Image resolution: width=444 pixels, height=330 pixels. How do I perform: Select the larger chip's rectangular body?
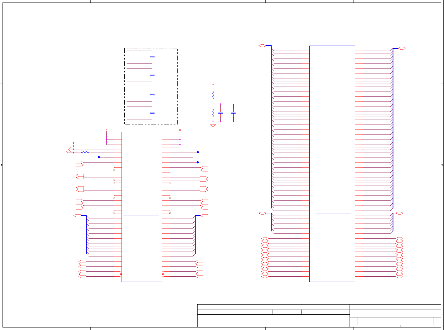[332, 164]
